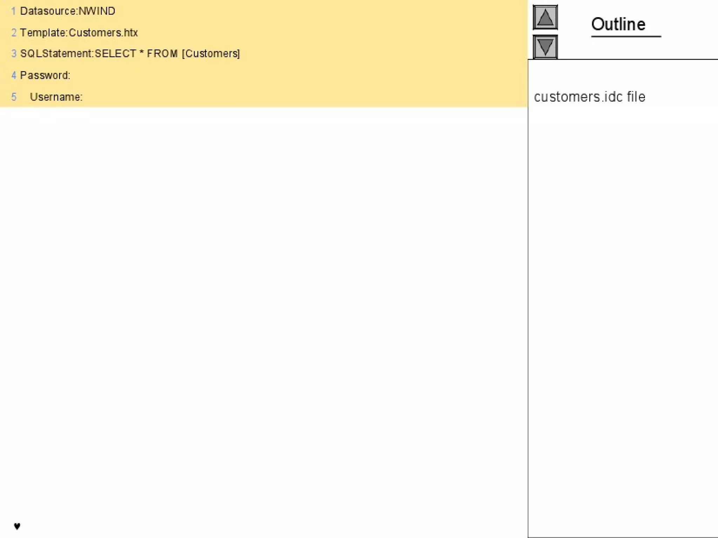
Task: Open the Outline heading link
Action: click(618, 25)
